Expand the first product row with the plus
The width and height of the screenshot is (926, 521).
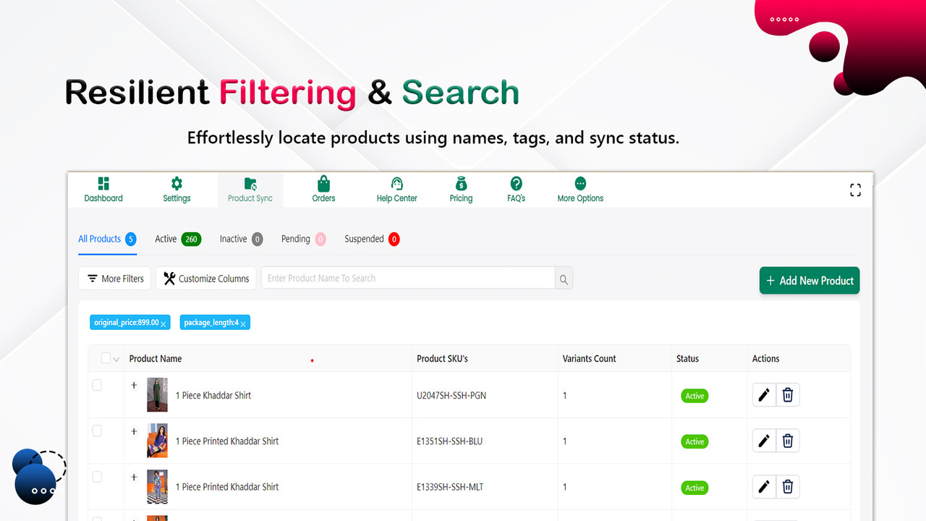coord(133,385)
